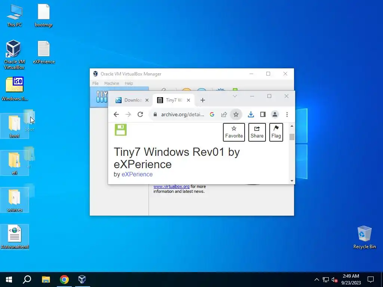The height and width of the screenshot is (287, 383).
Task: Open the eXPerience author link
Action: [137, 174]
